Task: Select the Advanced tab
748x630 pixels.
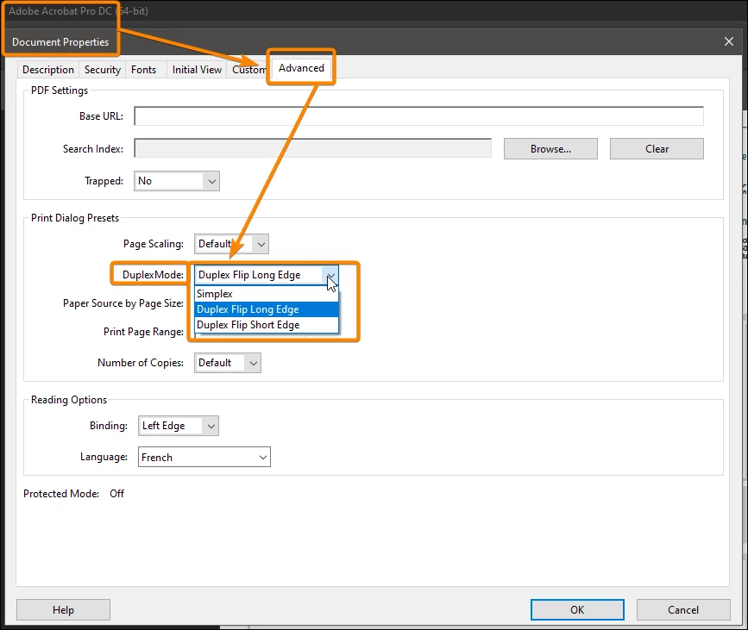Action: [x=301, y=68]
